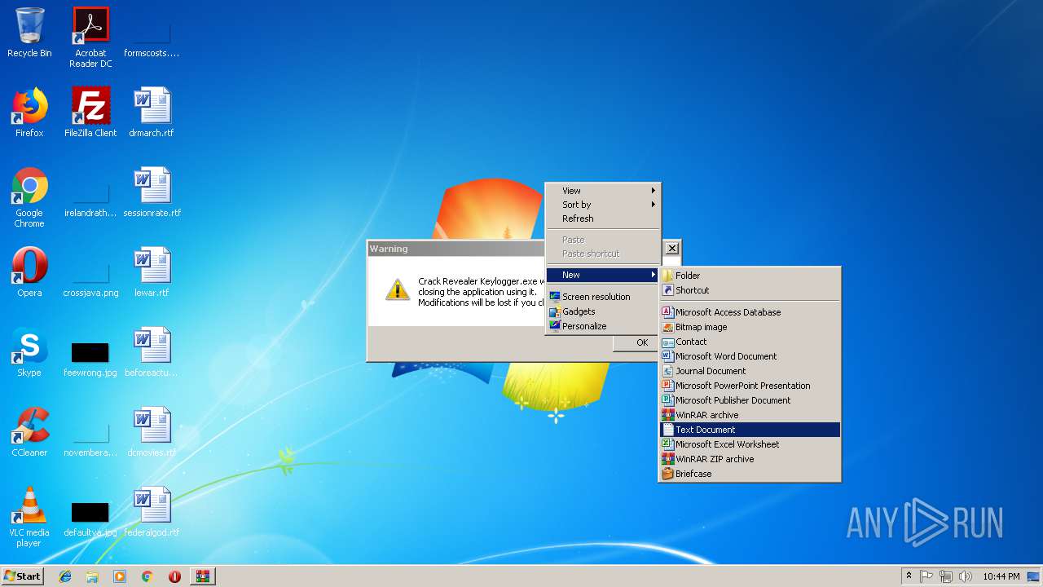Create new Shortcut from submenu
Screen dimensions: 1043x587
[x=750, y=290]
